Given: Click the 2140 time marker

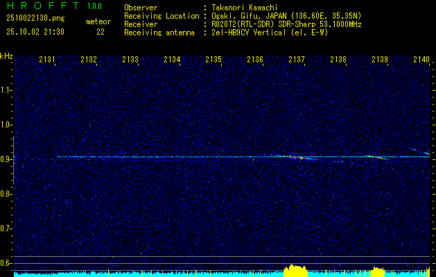Looking at the screenshot, I should click(421, 60).
